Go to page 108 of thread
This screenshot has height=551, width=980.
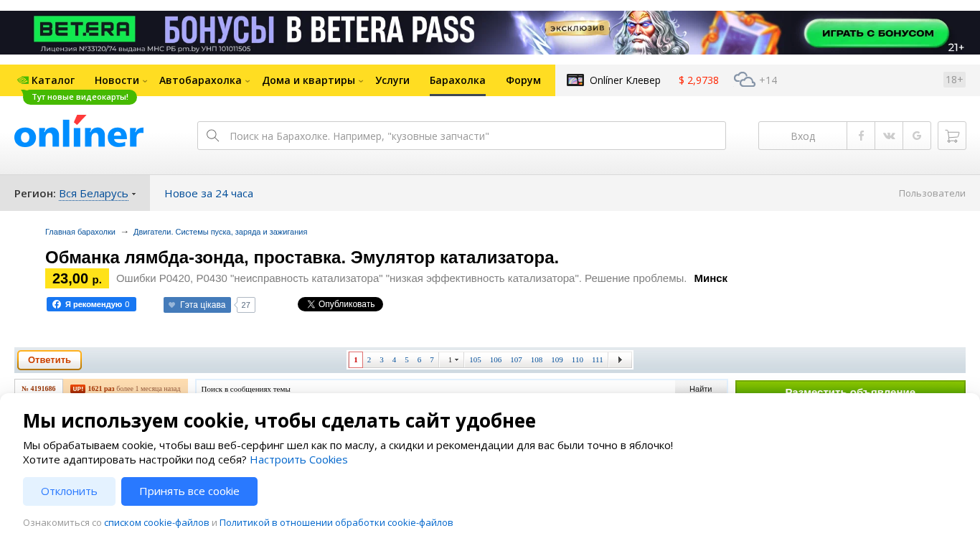[x=537, y=359]
